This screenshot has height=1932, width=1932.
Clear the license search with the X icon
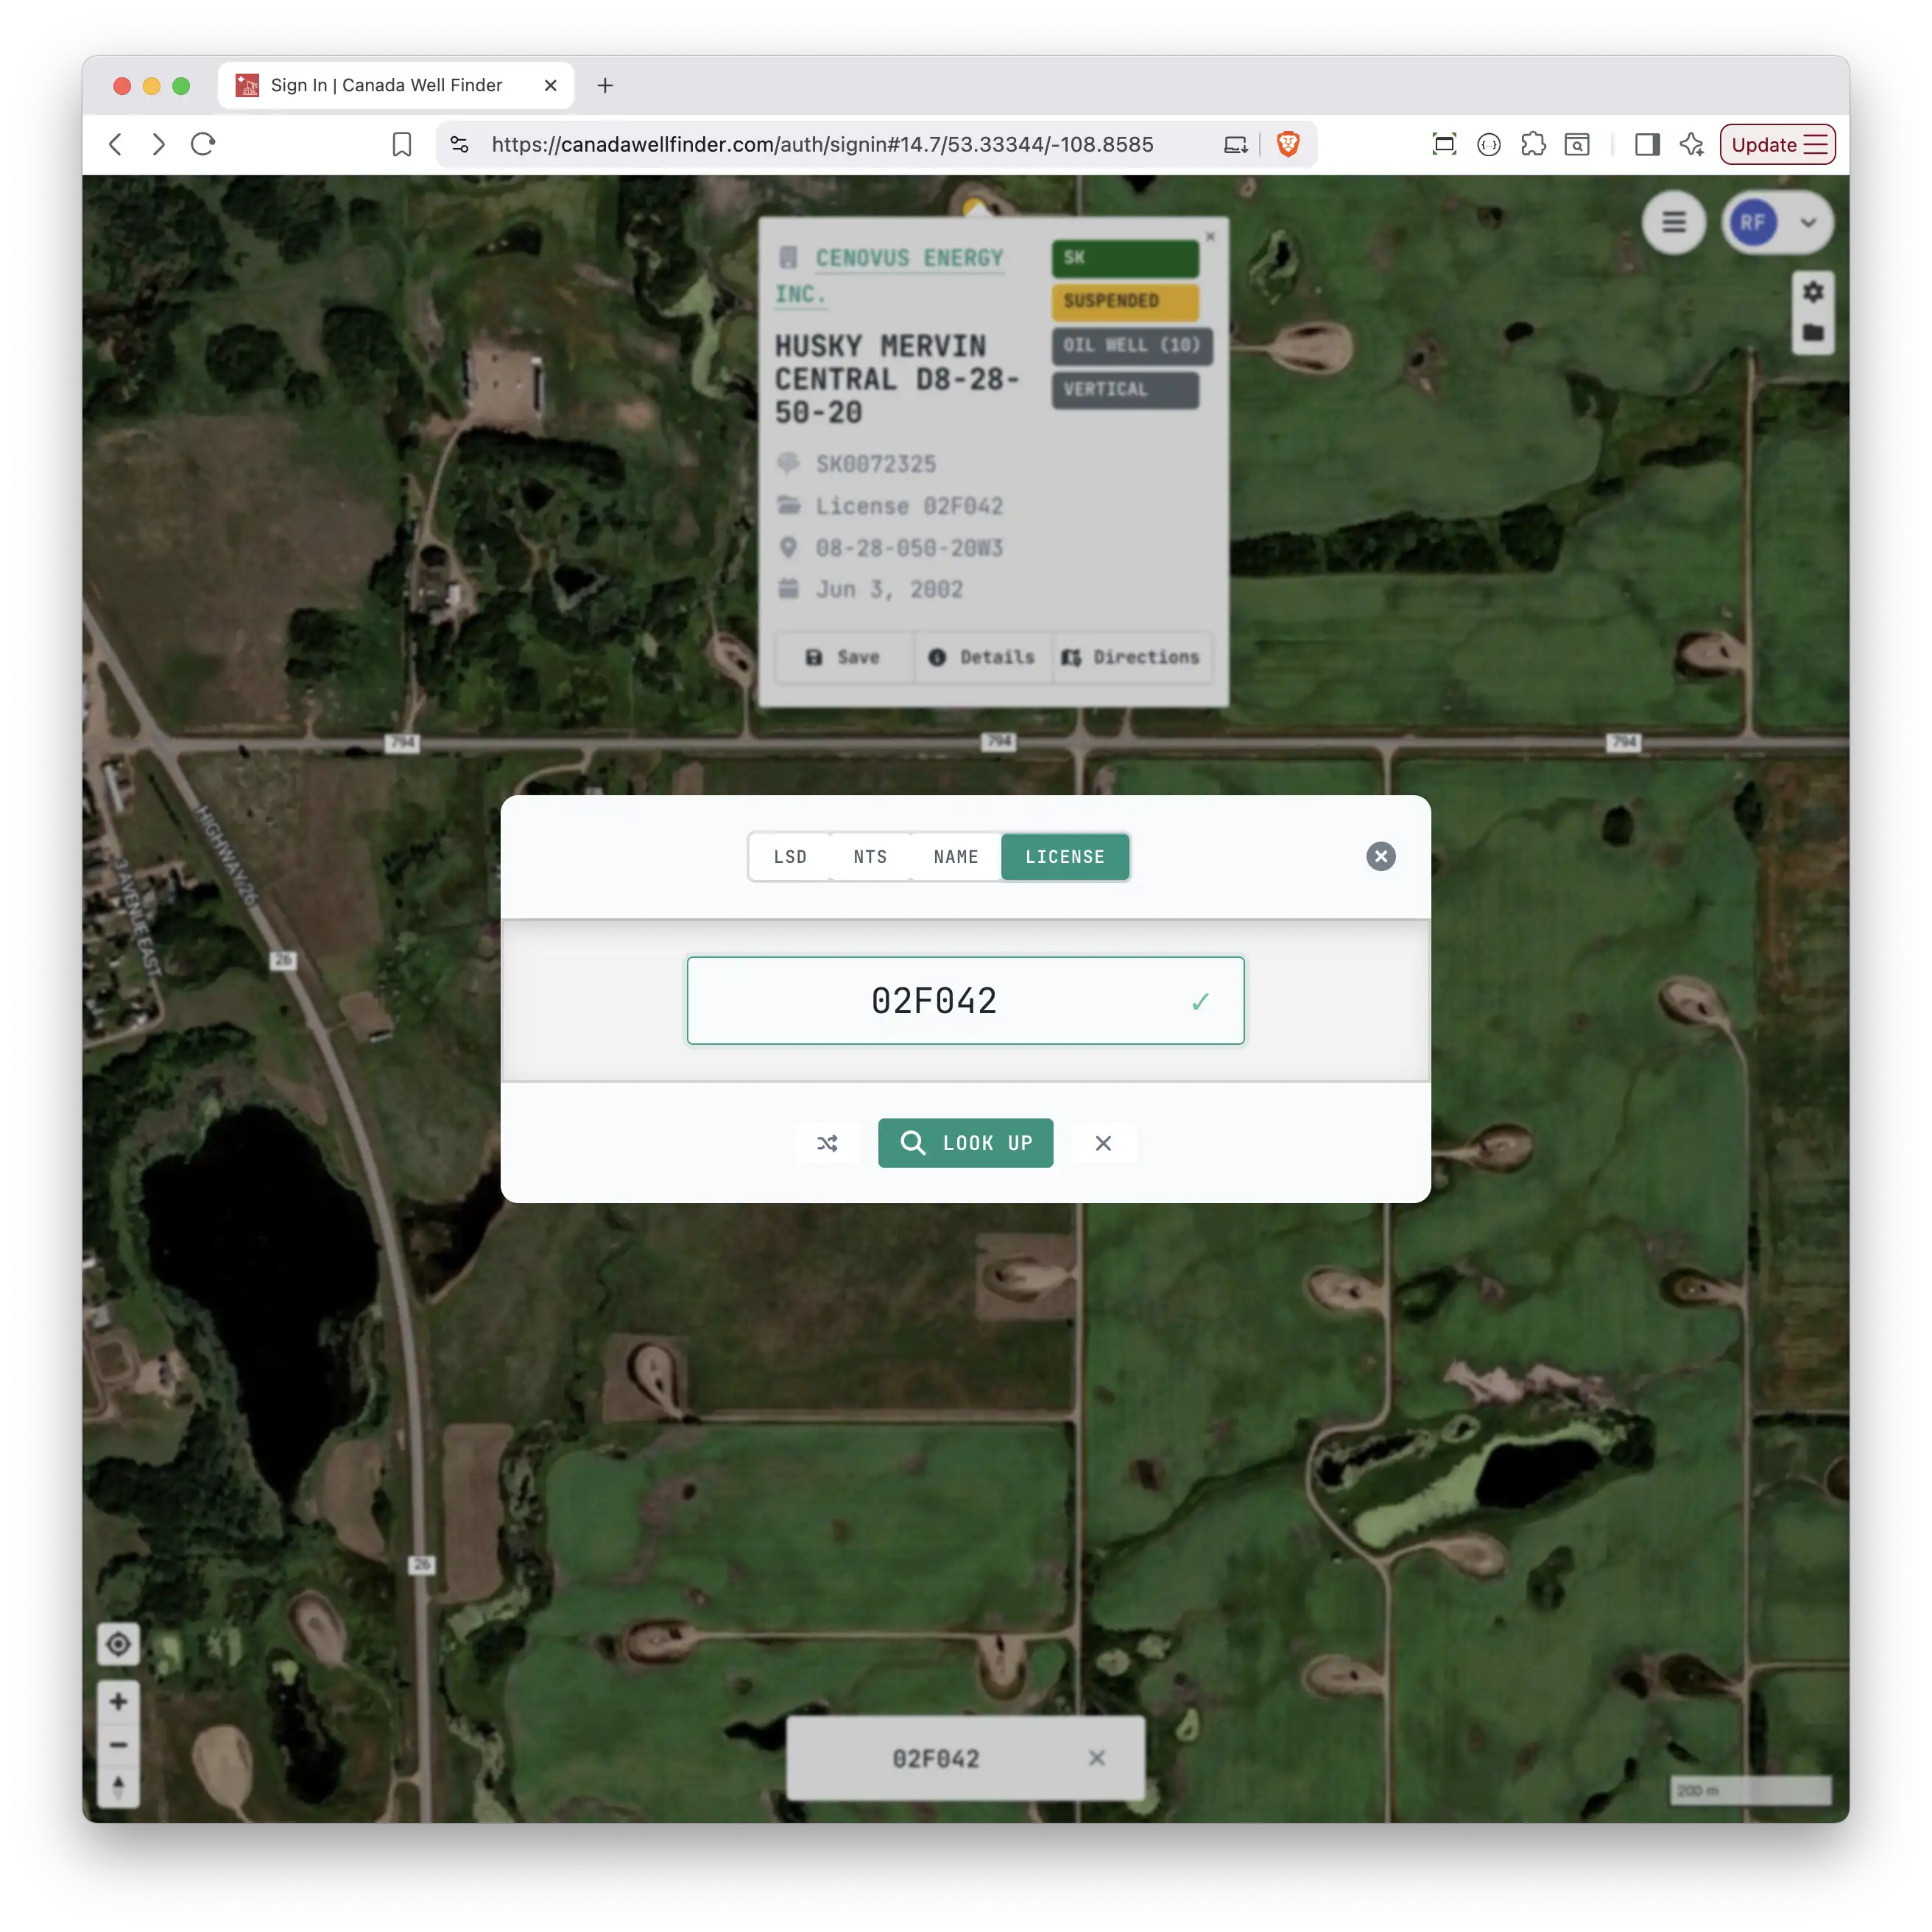1104,1143
